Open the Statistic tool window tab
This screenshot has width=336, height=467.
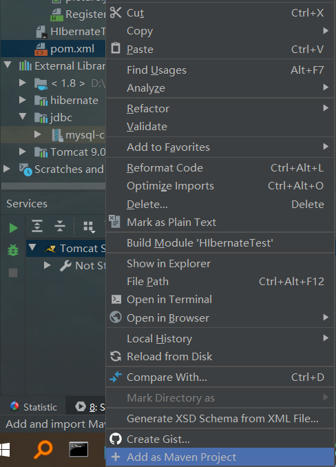33,407
